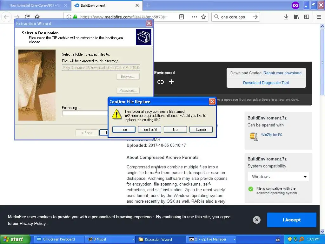Click the security shield tray icon
The image size is (325, 244).
pos(290,239)
